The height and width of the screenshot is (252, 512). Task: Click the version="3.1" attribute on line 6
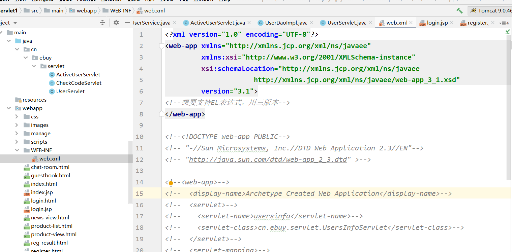[228, 92]
